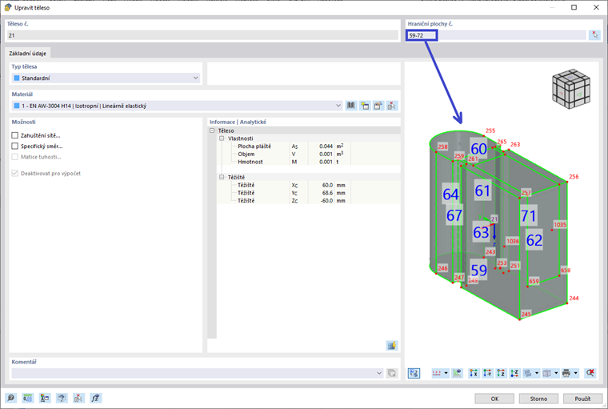The image size is (608, 409).
Task: Click surface label 62 in preview
Action: [x=534, y=240]
